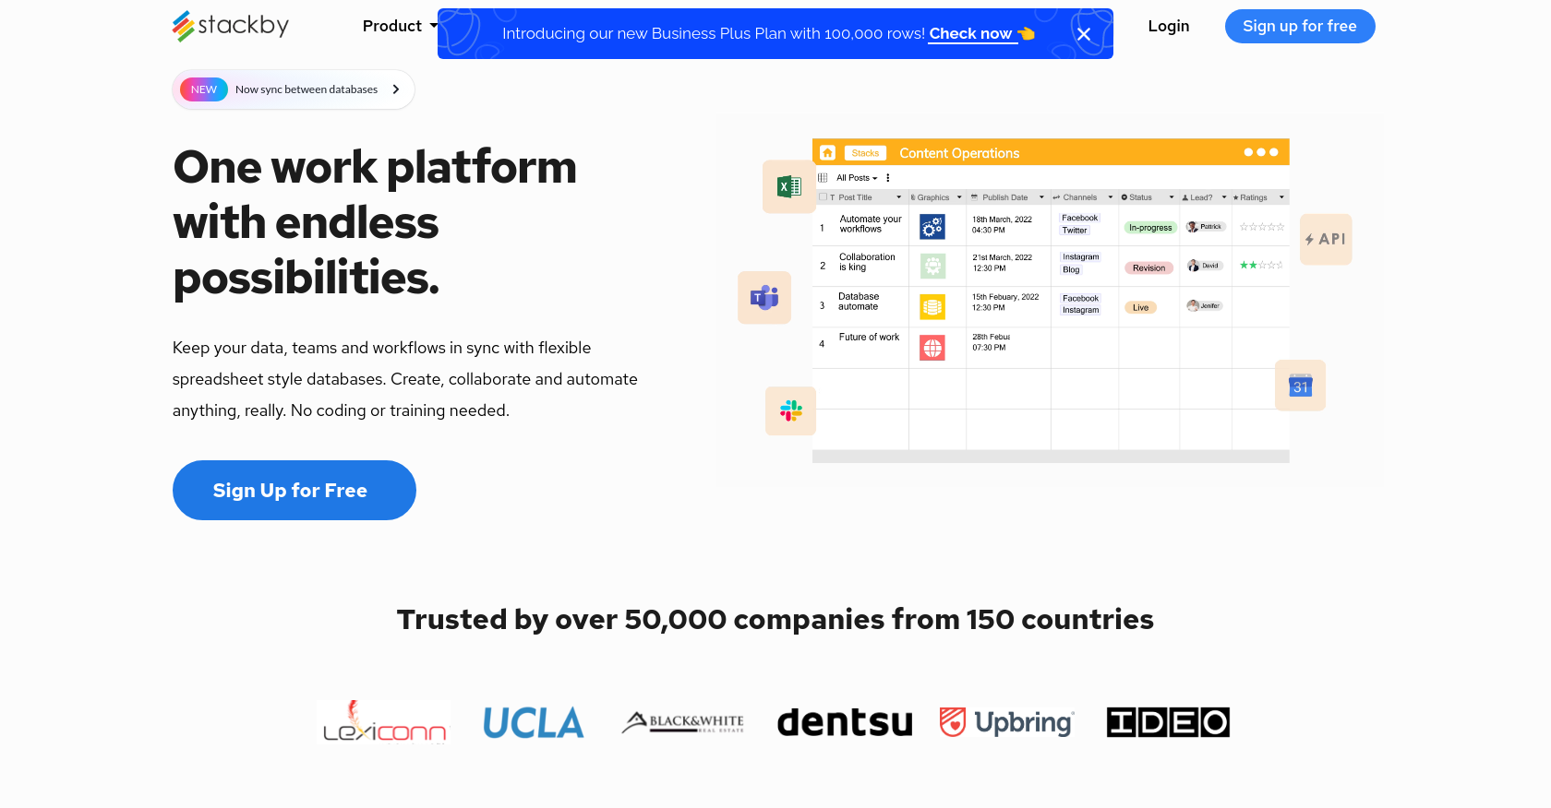
Task: Click the NEW badge pill
Action: coord(204,89)
